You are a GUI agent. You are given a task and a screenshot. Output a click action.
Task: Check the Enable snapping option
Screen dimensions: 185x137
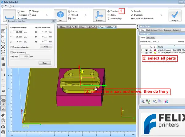(x=11, y=52)
